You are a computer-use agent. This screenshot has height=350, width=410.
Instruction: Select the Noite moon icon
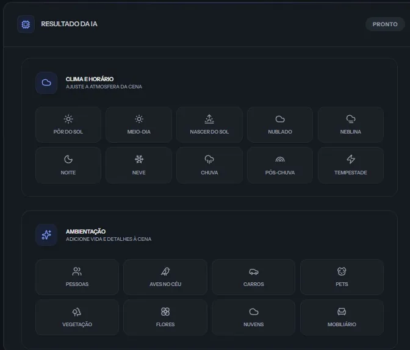click(x=68, y=159)
